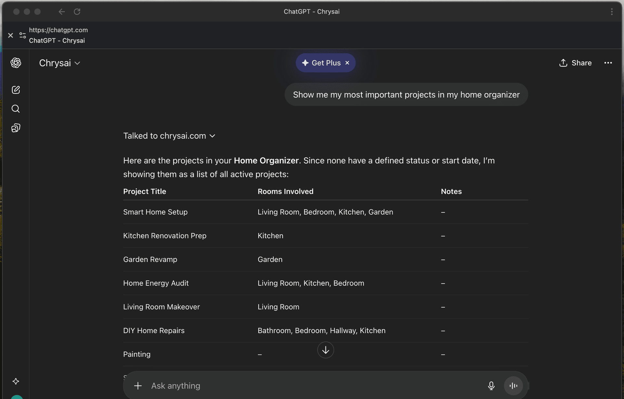Open search chats magnifier icon
Image resolution: width=624 pixels, height=399 pixels.
tap(16, 109)
